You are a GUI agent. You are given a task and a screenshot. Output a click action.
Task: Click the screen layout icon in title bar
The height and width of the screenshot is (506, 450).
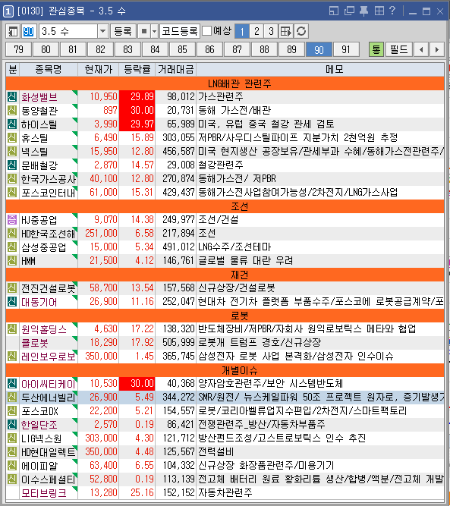click(x=334, y=11)
